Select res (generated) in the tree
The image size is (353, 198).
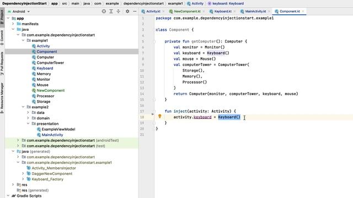tap(35, 190)
